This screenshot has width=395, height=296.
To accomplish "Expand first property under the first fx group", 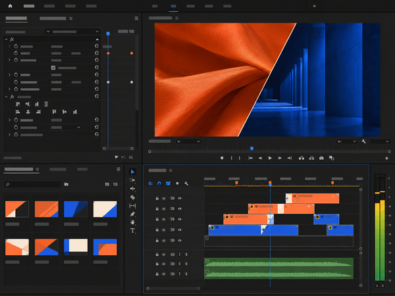I will pyautogui.click(x=9, y=46).
